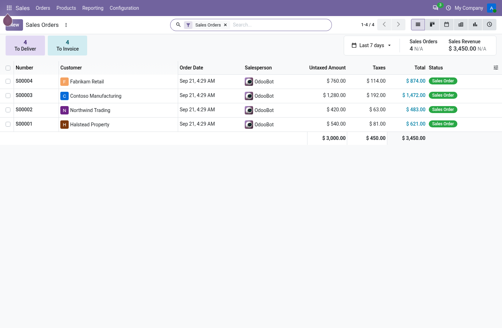The image size is (502, 328).
Task: Open the activities clock icon in the top bar
Action: point(448,8)
